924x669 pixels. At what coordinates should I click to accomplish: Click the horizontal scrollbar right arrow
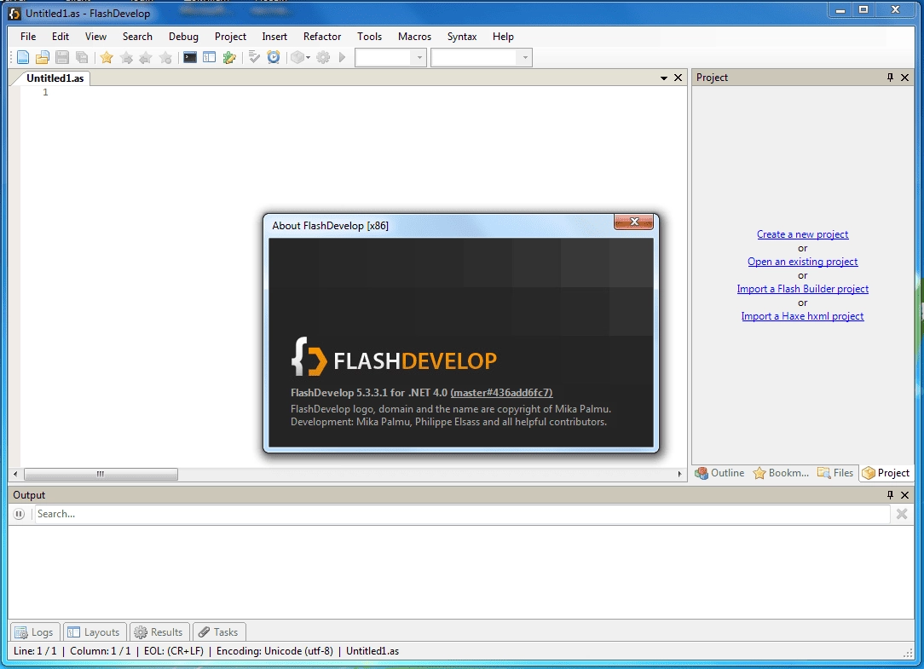coord(679,474)
